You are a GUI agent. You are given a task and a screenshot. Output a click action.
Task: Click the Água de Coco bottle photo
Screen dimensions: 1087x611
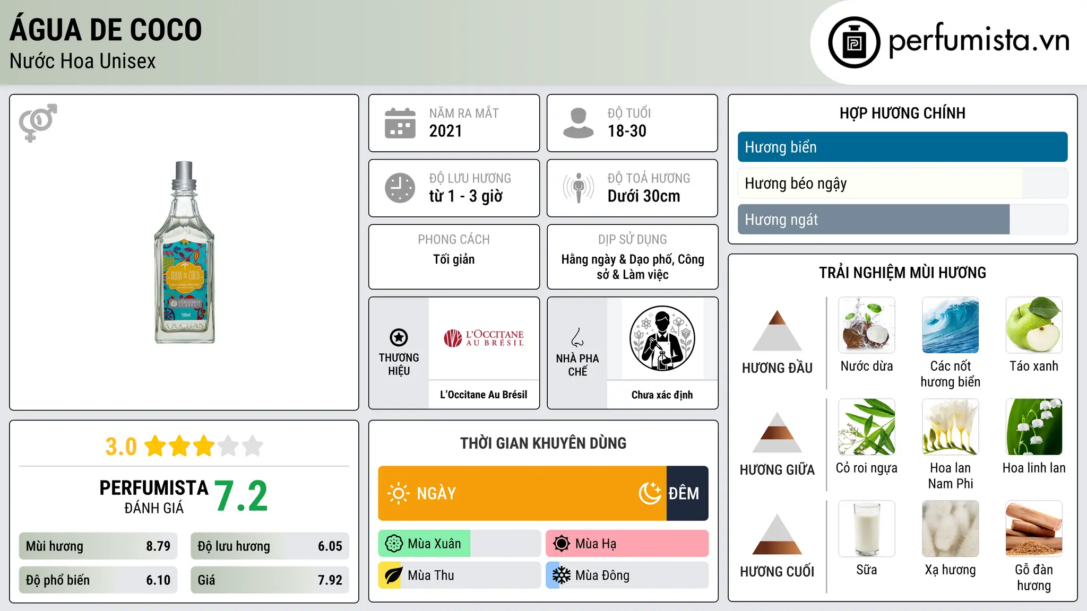coord(184,252)
